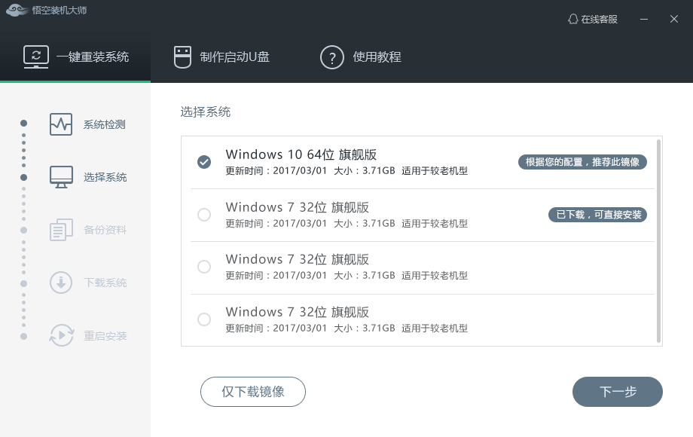Click the 系统检测 monitor pulse icon
The image size is (693, 437).
point(61,124)
